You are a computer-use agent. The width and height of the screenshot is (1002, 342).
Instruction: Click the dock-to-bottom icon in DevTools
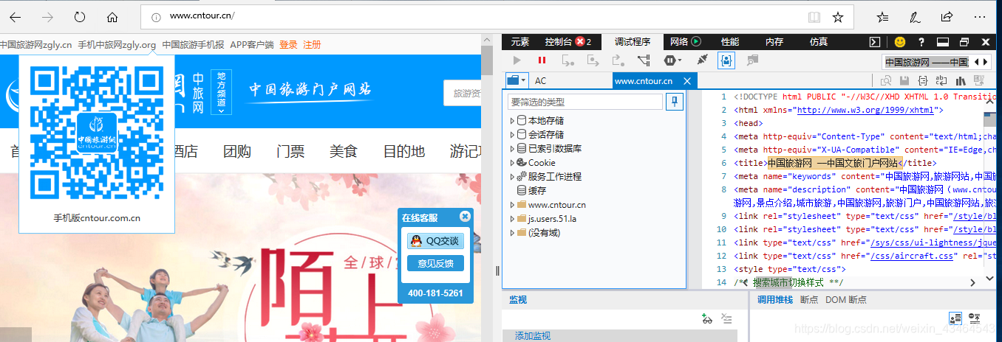pyautogui.click(x=943, y=42)
